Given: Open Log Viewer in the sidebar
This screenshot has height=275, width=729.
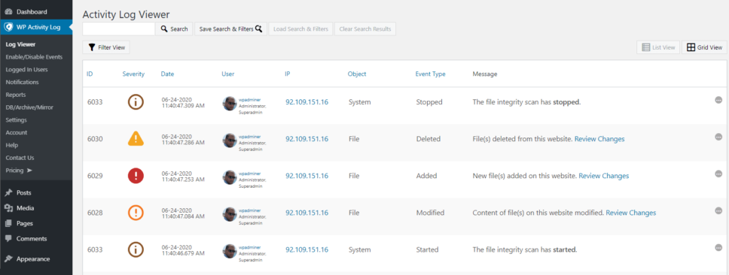Looking at the screenshot, I should click(x=20, y=44).
